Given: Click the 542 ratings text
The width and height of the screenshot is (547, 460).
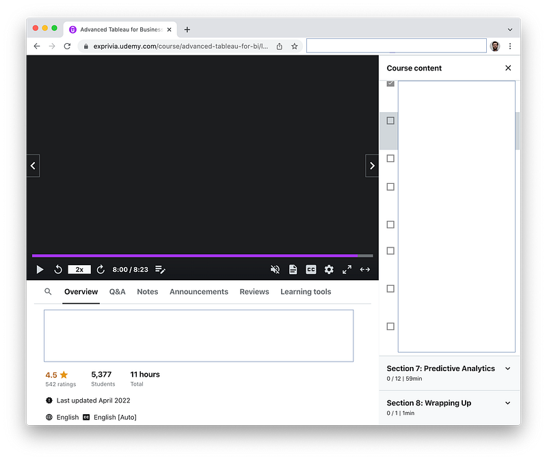Looking at the screenshot, I should 61,384.
